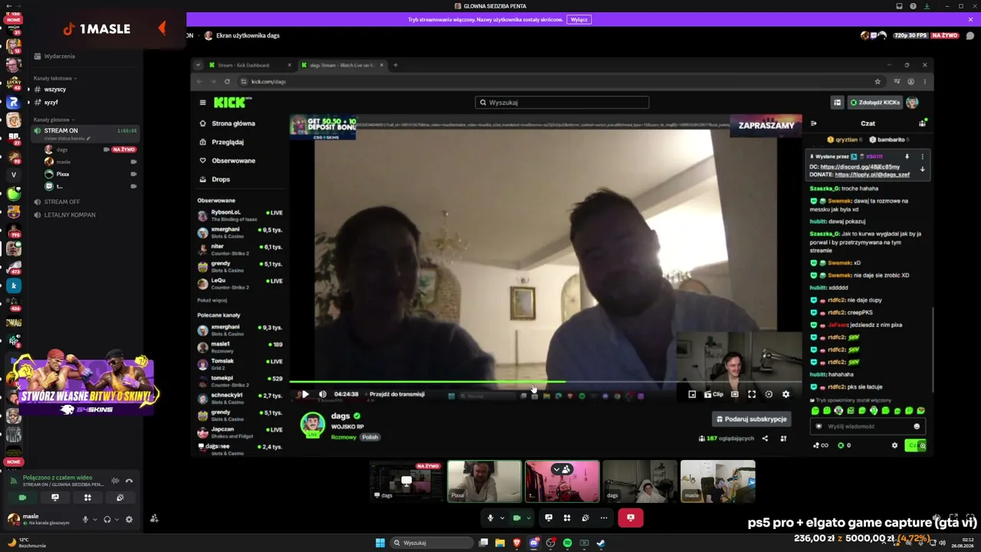The image size is (981, 552).
Task: Join the LETALNY KOMPAN voice channel
Action: tap(70, 215)
